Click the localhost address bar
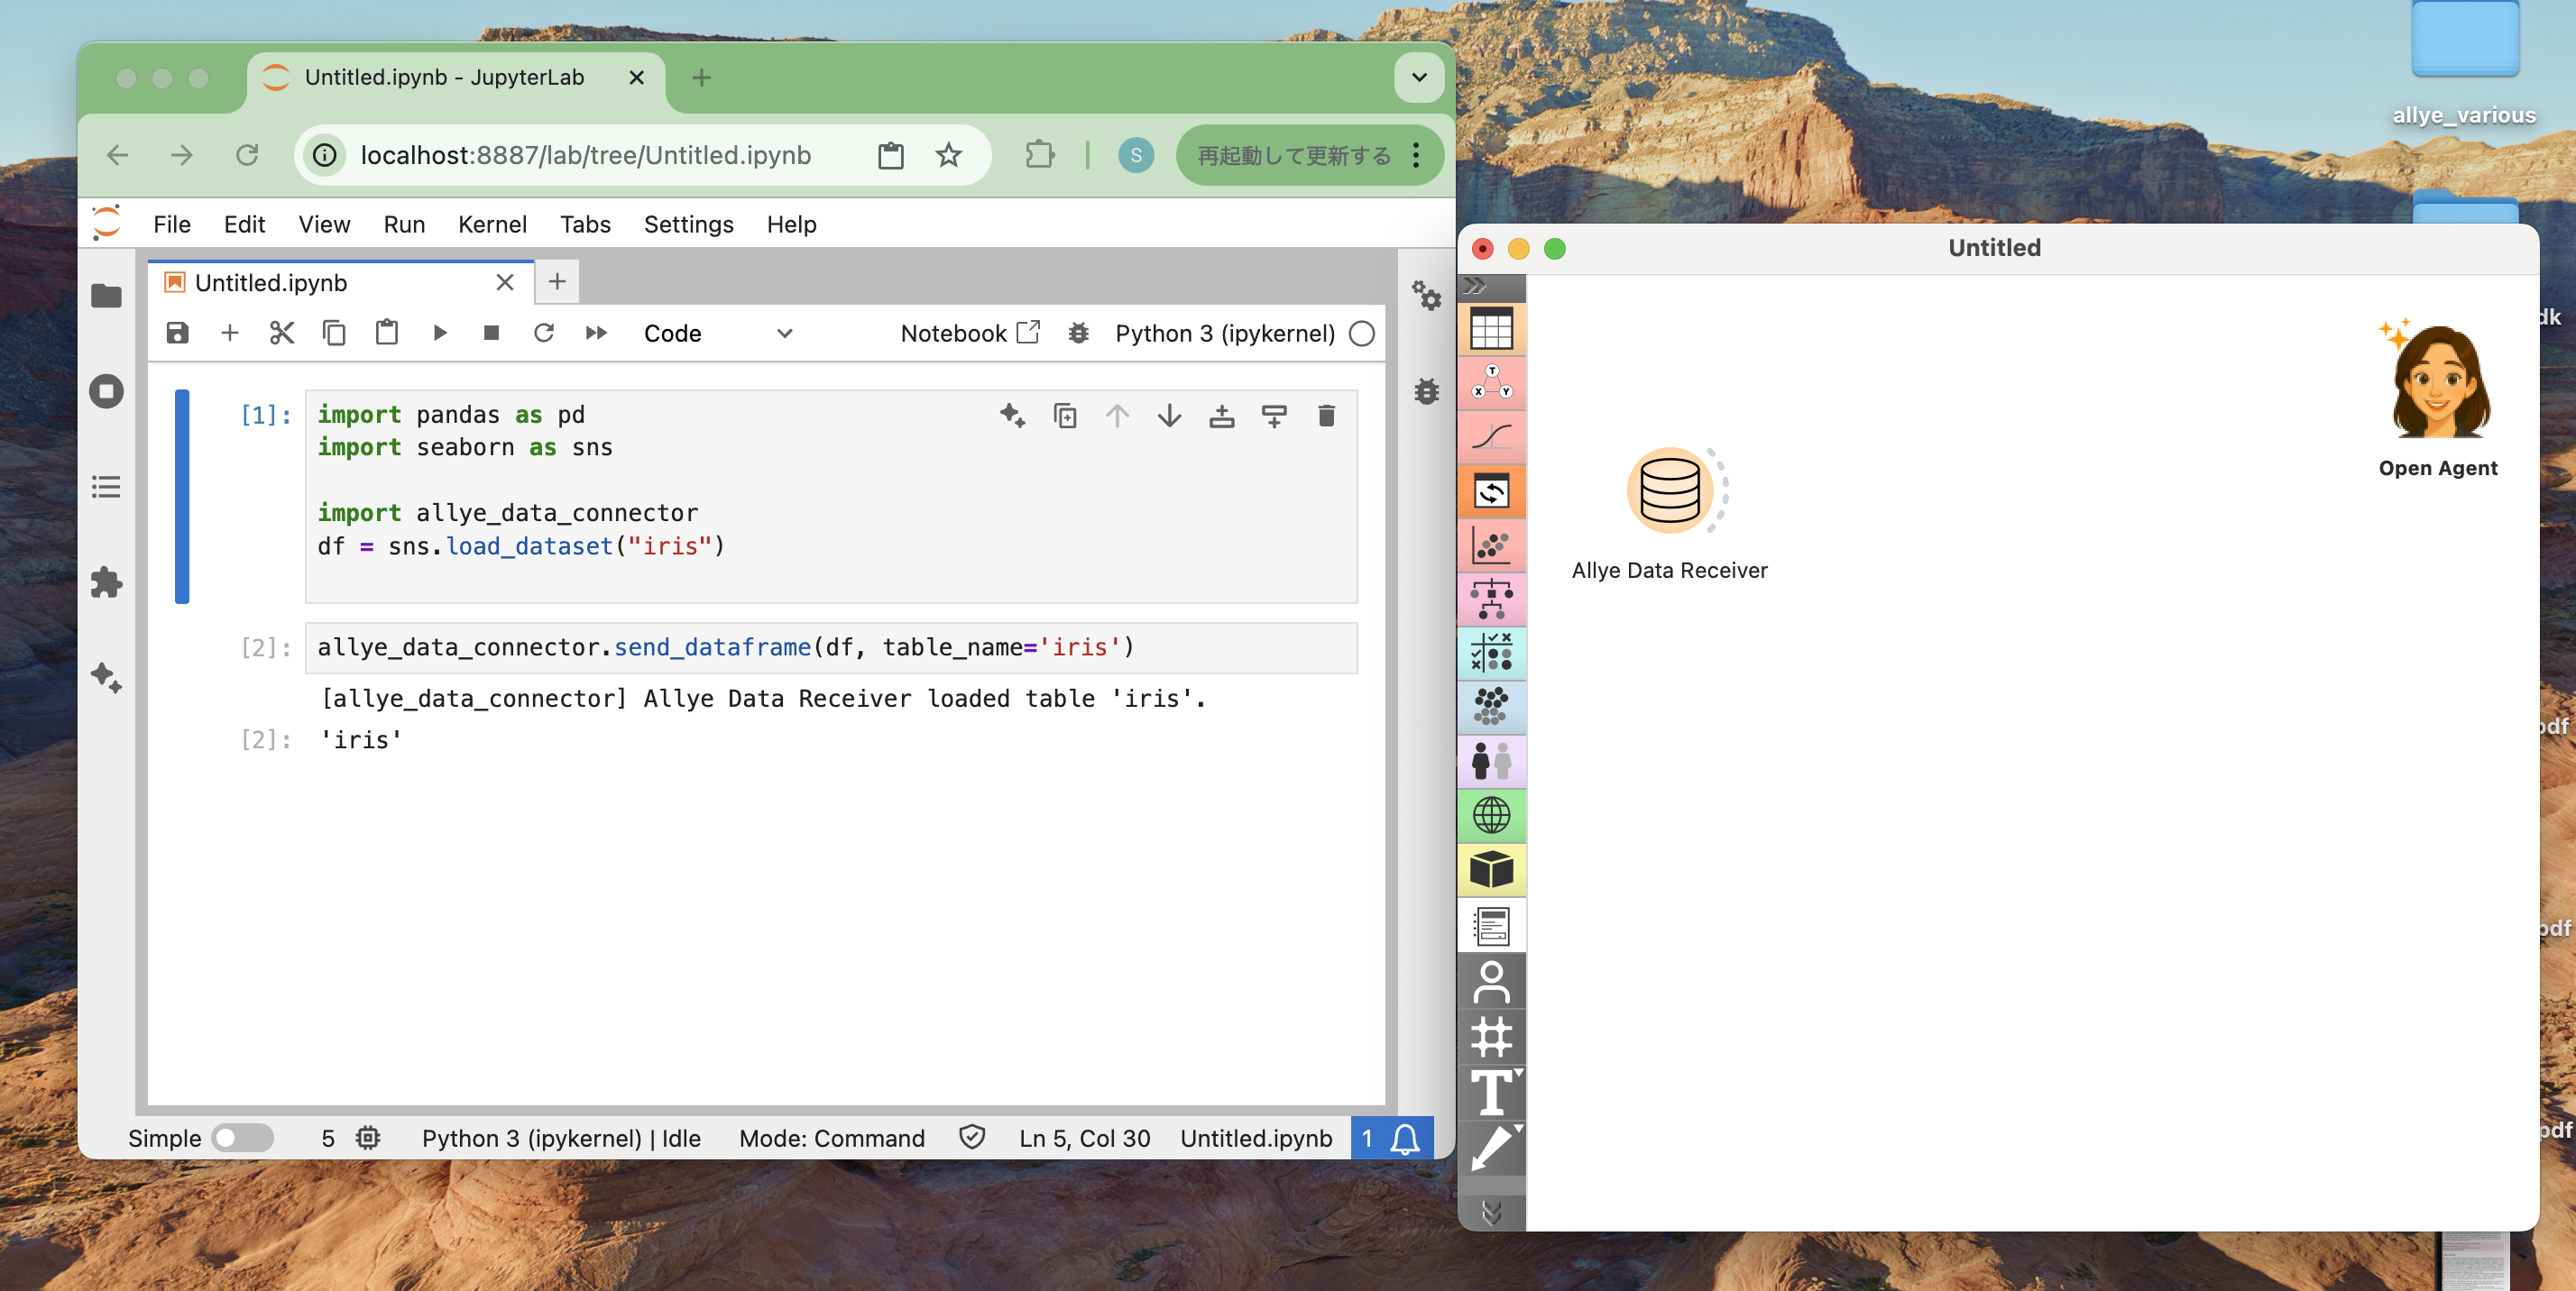Screen dimensions: 2576x1291 click(x=585, y=156)
